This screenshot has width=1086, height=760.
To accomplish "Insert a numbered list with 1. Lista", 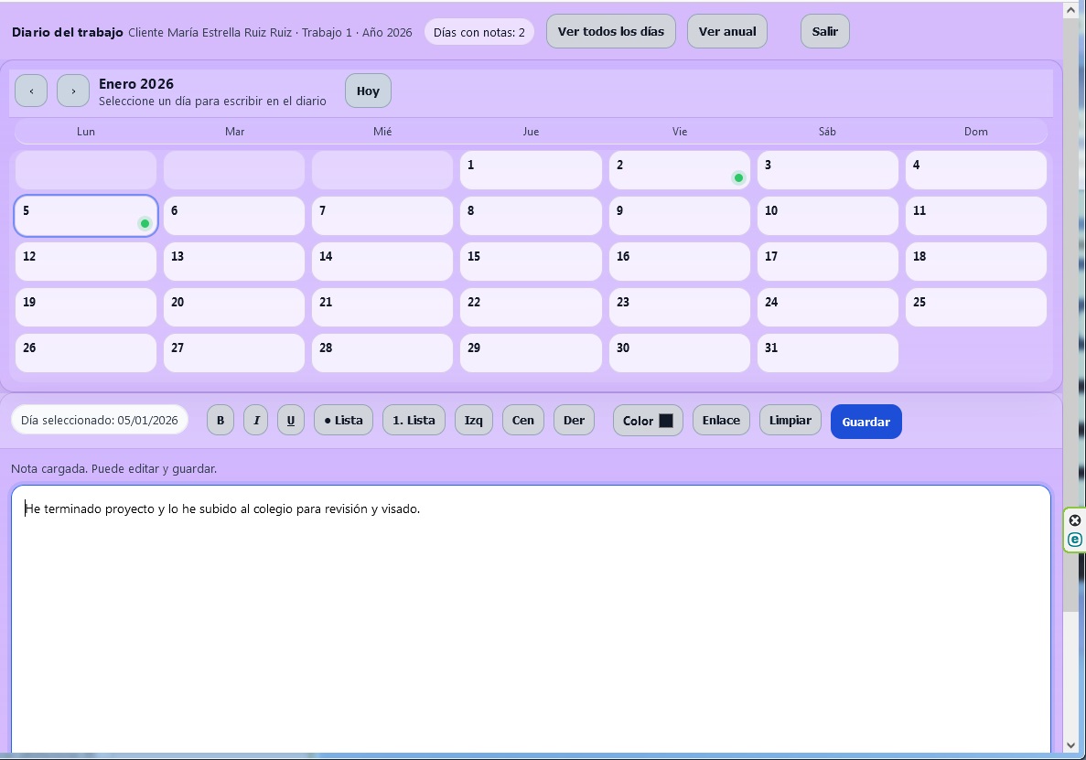I will pos(414,421).
